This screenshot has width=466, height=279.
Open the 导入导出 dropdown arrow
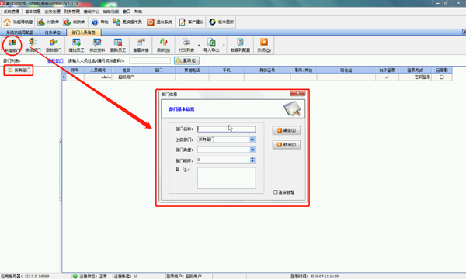tap(224, 46)
